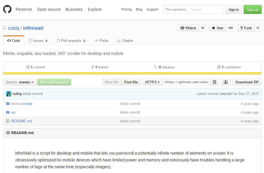Click the New pull request button

pos(54,82)
